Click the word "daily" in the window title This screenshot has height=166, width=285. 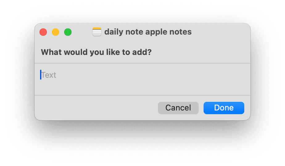113,32
